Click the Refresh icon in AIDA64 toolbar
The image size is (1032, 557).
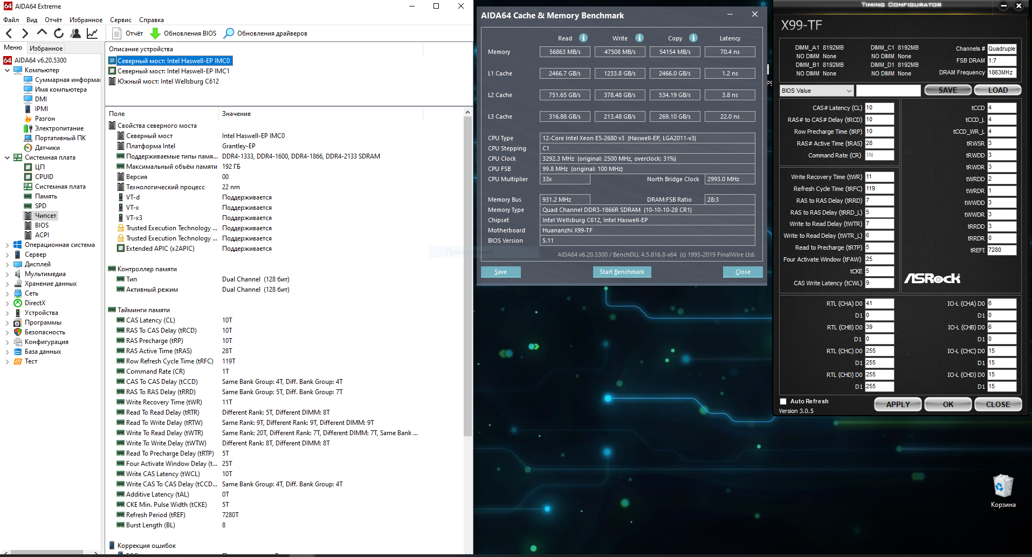[59, 33]
